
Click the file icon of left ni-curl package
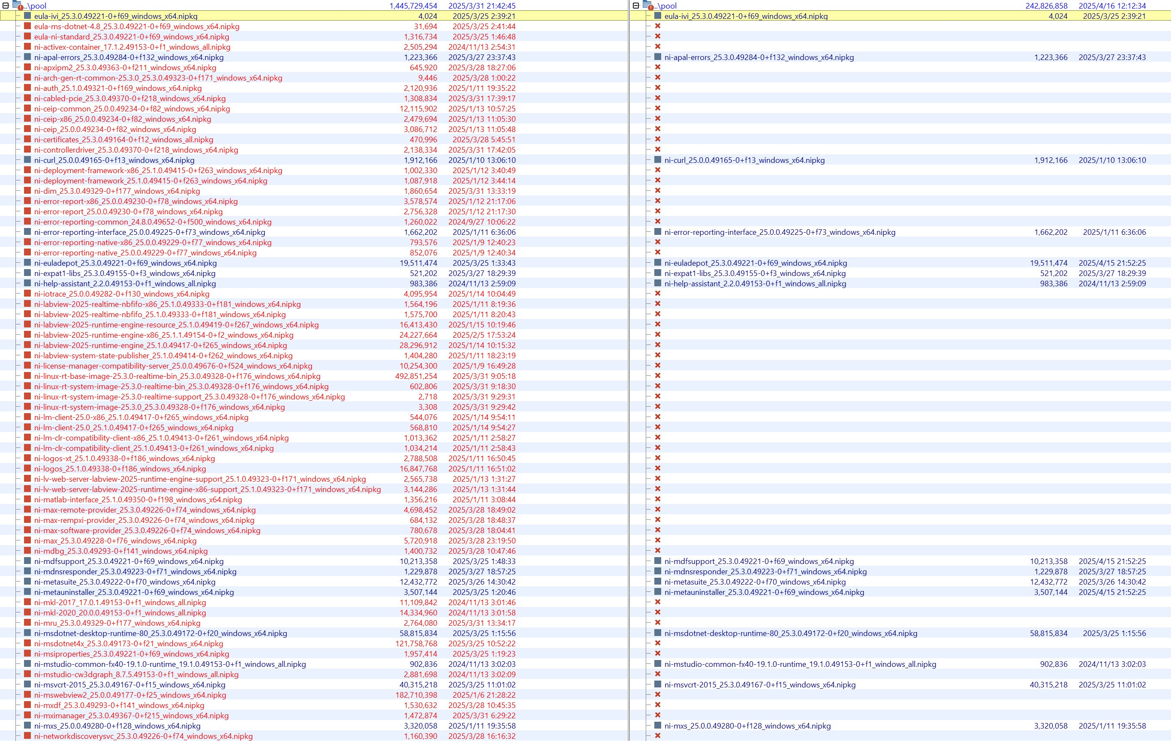(x=28, y=160)
